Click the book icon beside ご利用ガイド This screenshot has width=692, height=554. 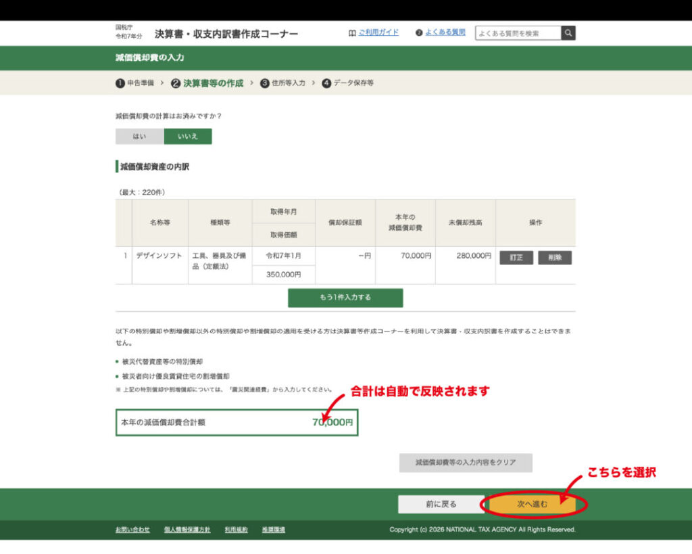pos(352,32)
